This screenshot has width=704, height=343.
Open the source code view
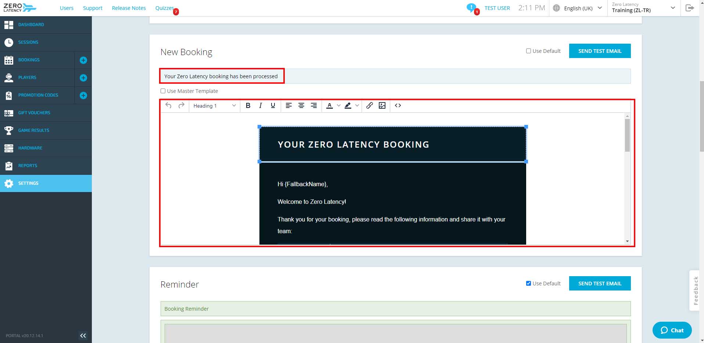398,105
